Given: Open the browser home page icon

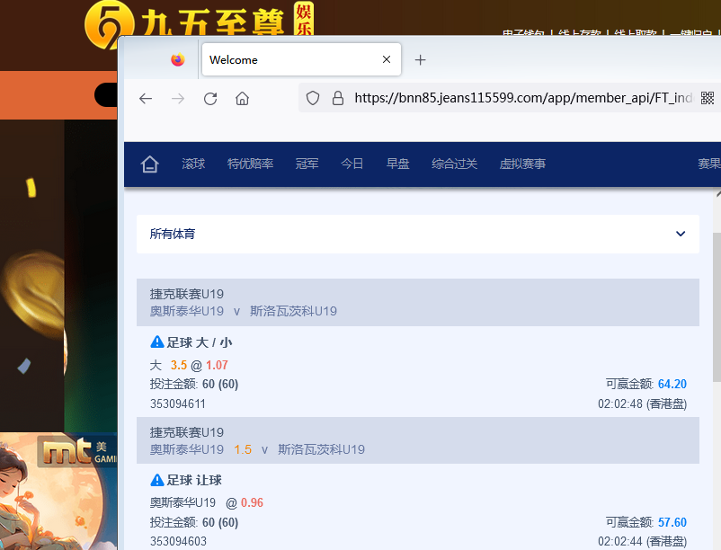Looking at the screenshot, I should coord(242,99).
